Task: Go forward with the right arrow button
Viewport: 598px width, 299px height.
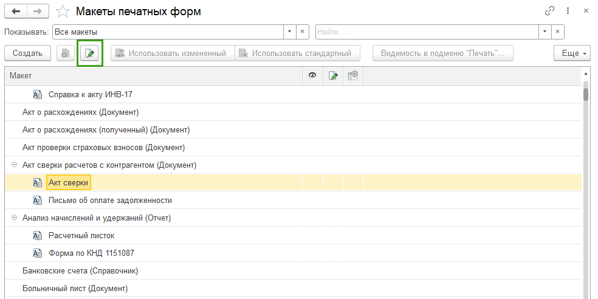Action: (38, 12)
